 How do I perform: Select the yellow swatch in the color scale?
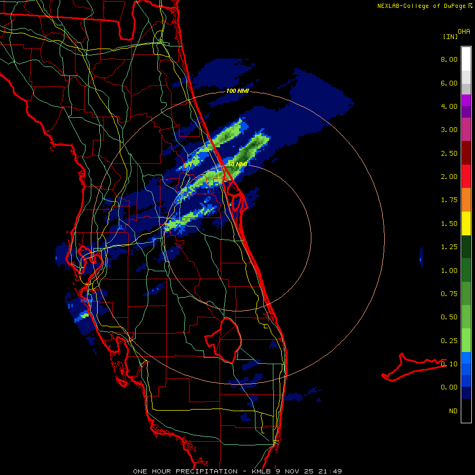pyautogui.click(x=466, y=224)
